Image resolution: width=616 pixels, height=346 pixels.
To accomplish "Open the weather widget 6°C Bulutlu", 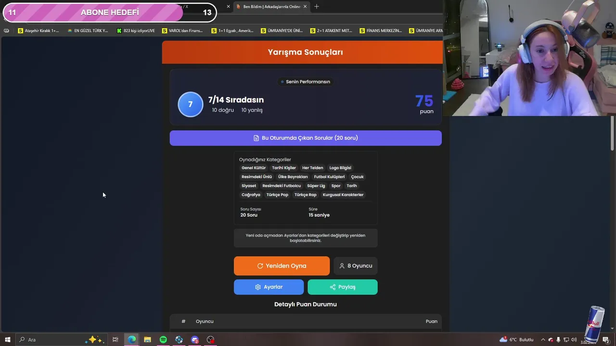I will coord(517,340).
